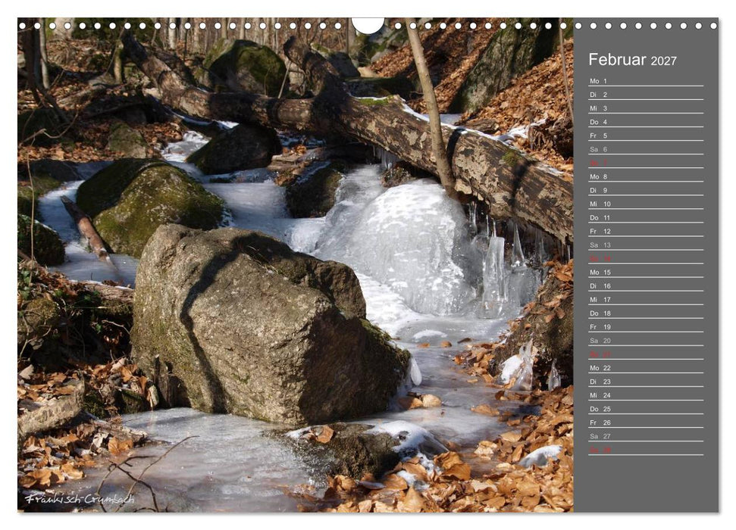
Task: Select the 'Mi 3' calendar row
Action: tap(646, 108)
